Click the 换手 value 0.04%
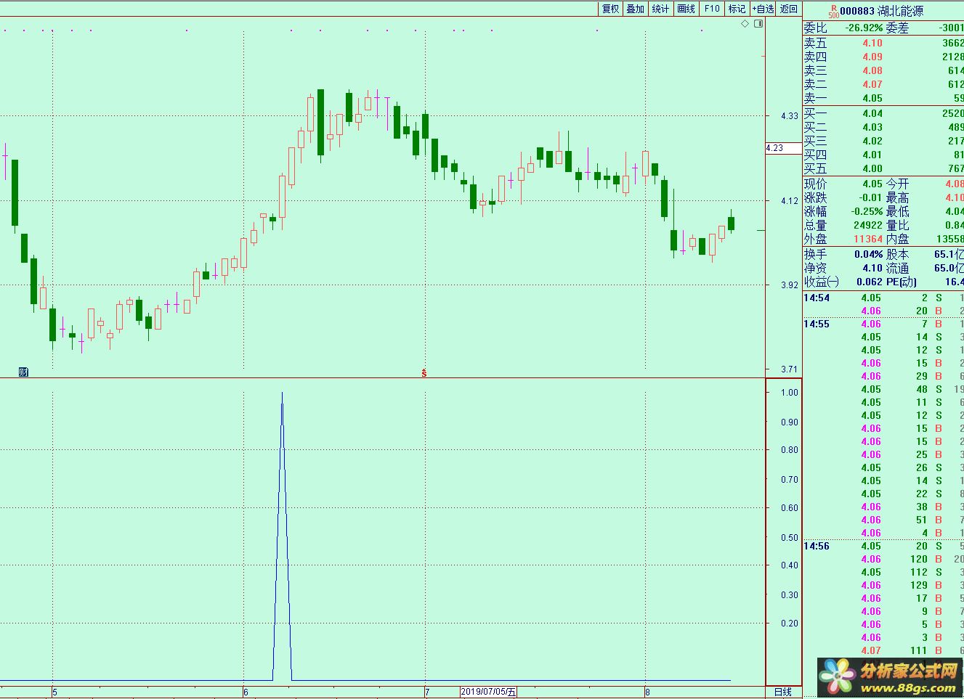The image size is (964, 699). 869,254
